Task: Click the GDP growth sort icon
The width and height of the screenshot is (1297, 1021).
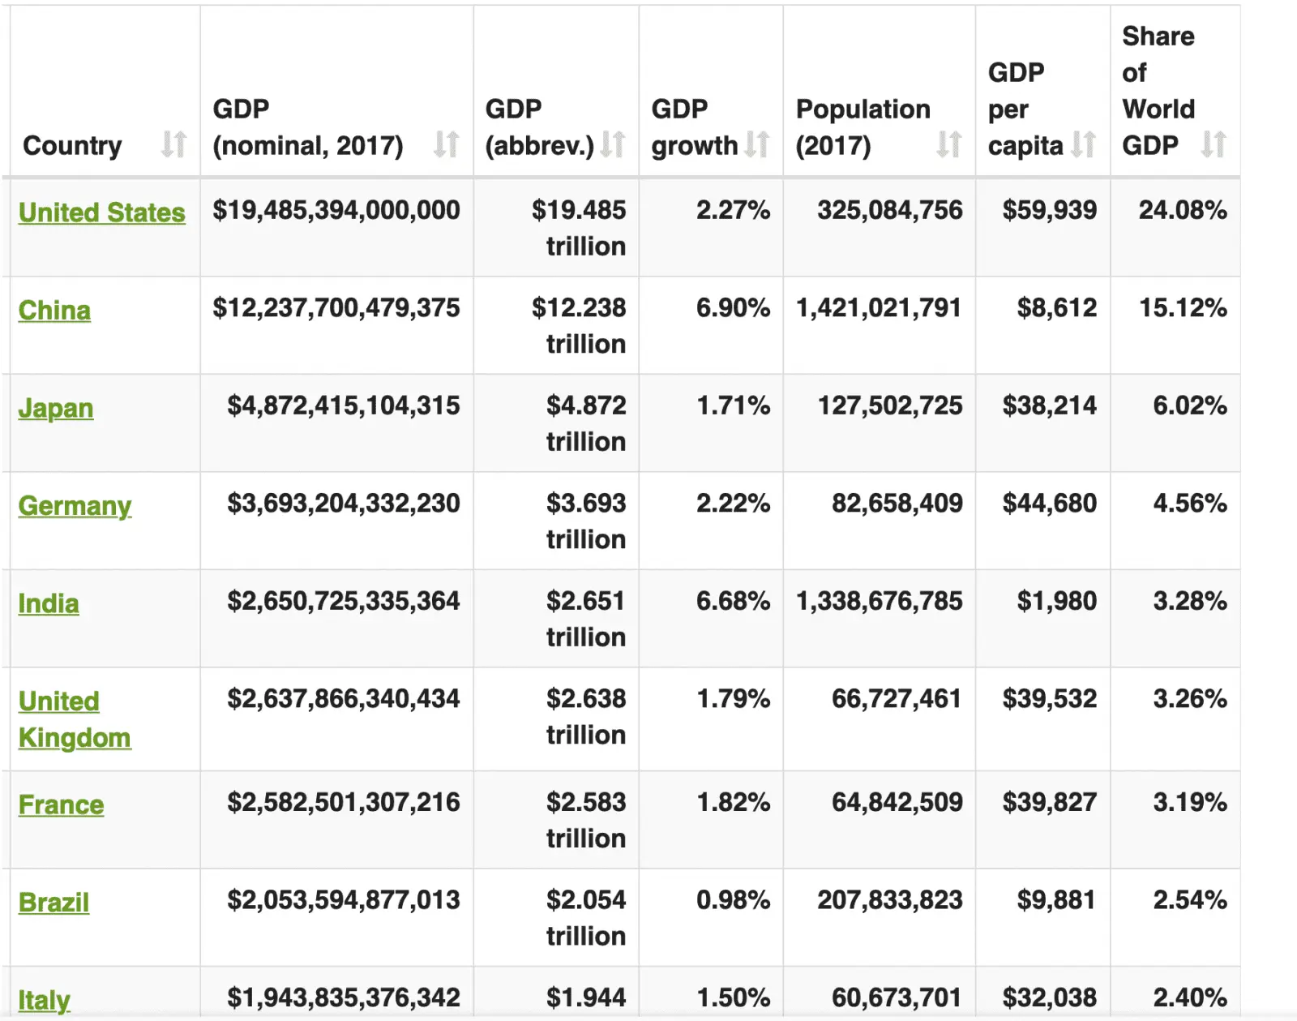Action: click(758, 146)
